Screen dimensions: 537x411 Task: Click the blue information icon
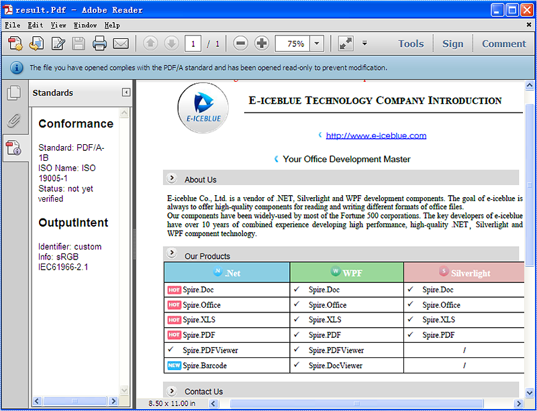pos(16,68)
